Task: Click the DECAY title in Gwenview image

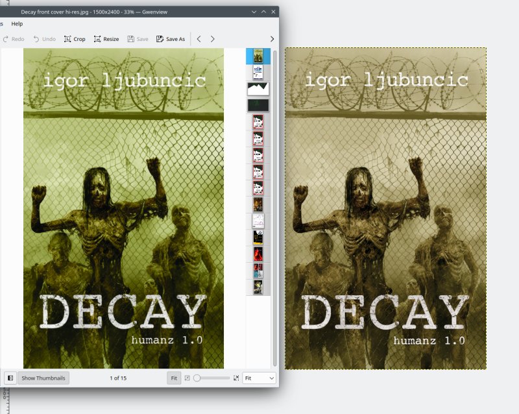Action: [x=123, y=311]
